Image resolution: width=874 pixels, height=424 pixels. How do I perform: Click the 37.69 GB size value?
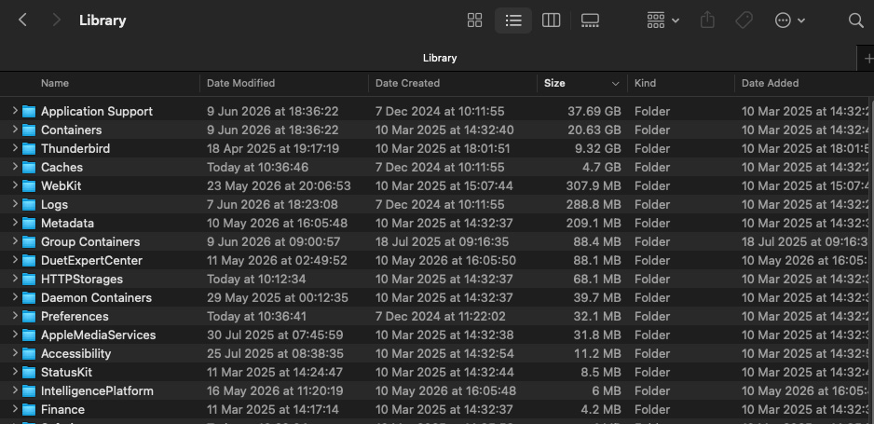coord(594,112)
